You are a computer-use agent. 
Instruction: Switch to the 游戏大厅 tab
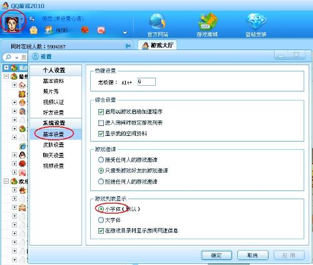157,45
